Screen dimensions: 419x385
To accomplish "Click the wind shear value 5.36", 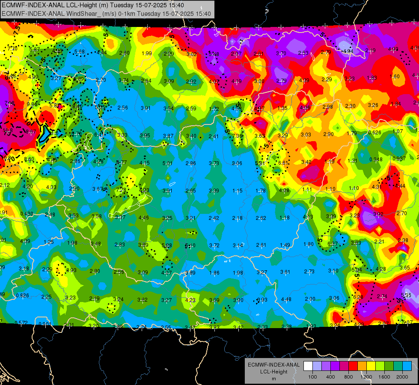I will (x=406, y=295).
